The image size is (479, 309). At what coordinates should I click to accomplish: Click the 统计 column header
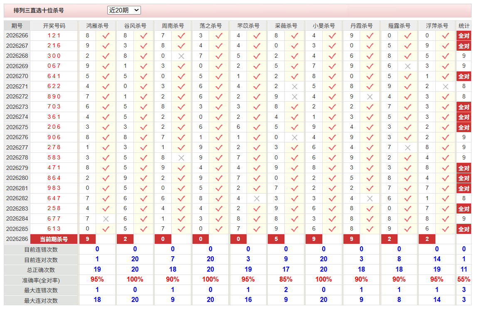[464, 26]
